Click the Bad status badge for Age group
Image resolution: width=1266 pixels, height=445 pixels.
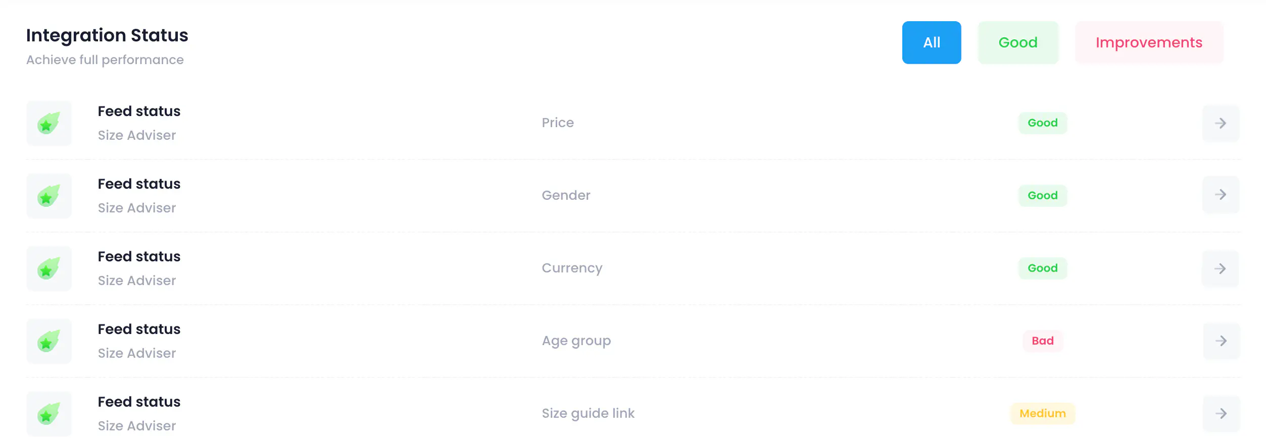[1043, 341]
